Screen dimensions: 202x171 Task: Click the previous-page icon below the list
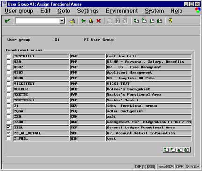(x=173, y=150)
